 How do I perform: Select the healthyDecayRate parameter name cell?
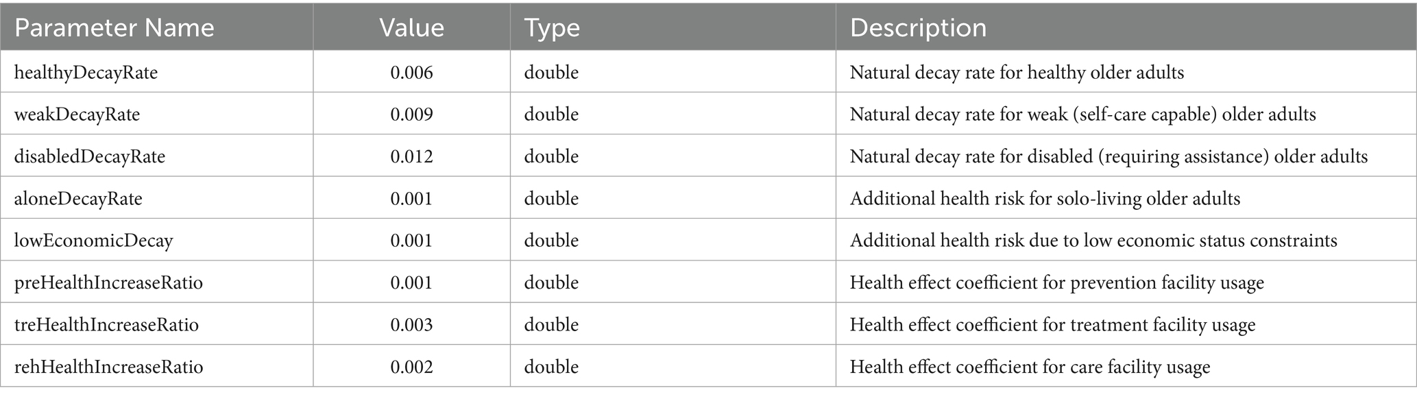point(86,72)
